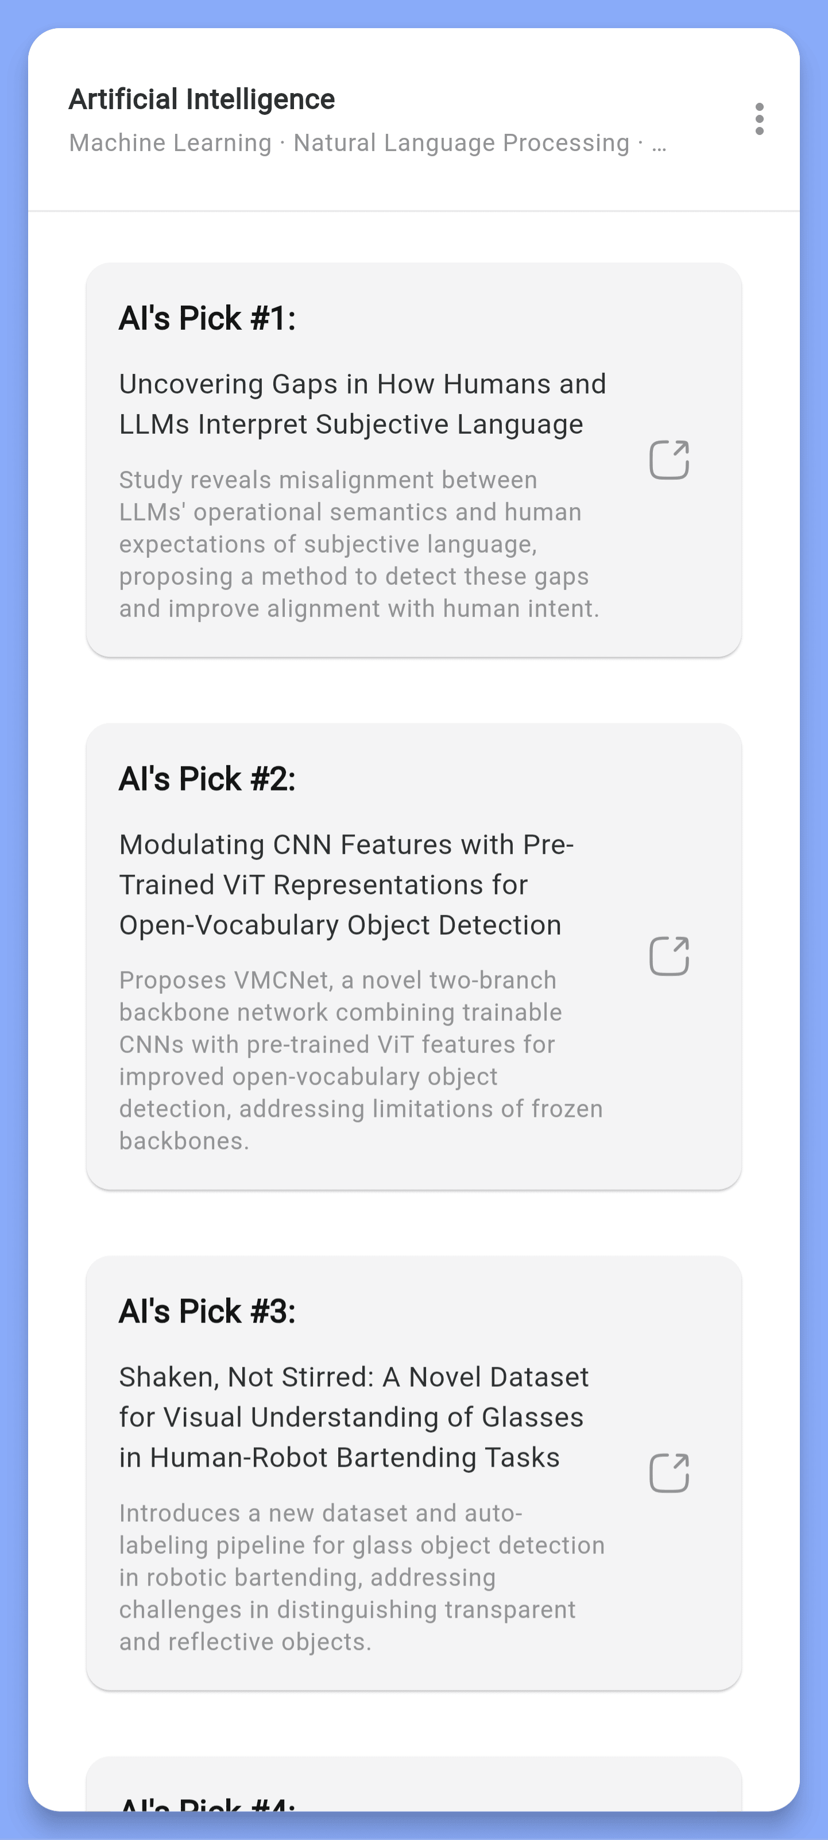The width and height of the screenshot is (828, 1840).
Task: Click the VMCNet two-branch backbone summary
Action: (x=361, y=1060)
